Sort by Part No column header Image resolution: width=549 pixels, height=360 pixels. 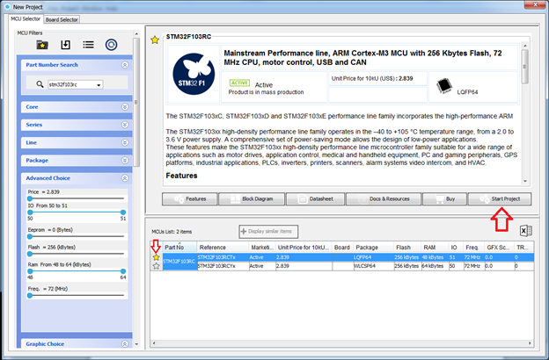pyautogui.click(x=179, y=247)
